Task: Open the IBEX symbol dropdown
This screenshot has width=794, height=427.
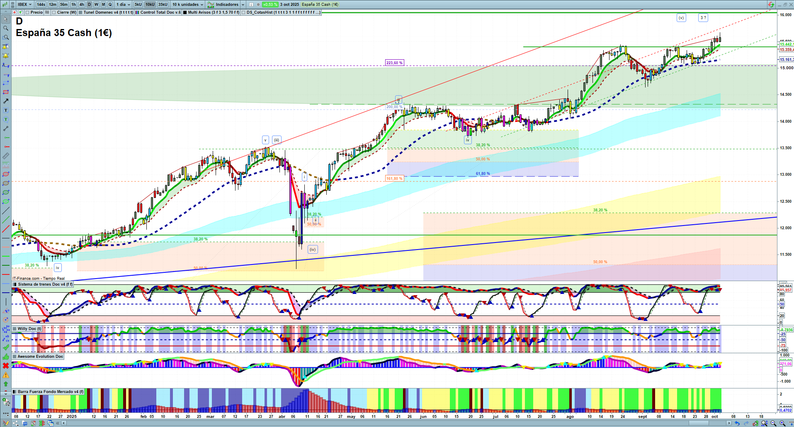Action: click(24, 5)
